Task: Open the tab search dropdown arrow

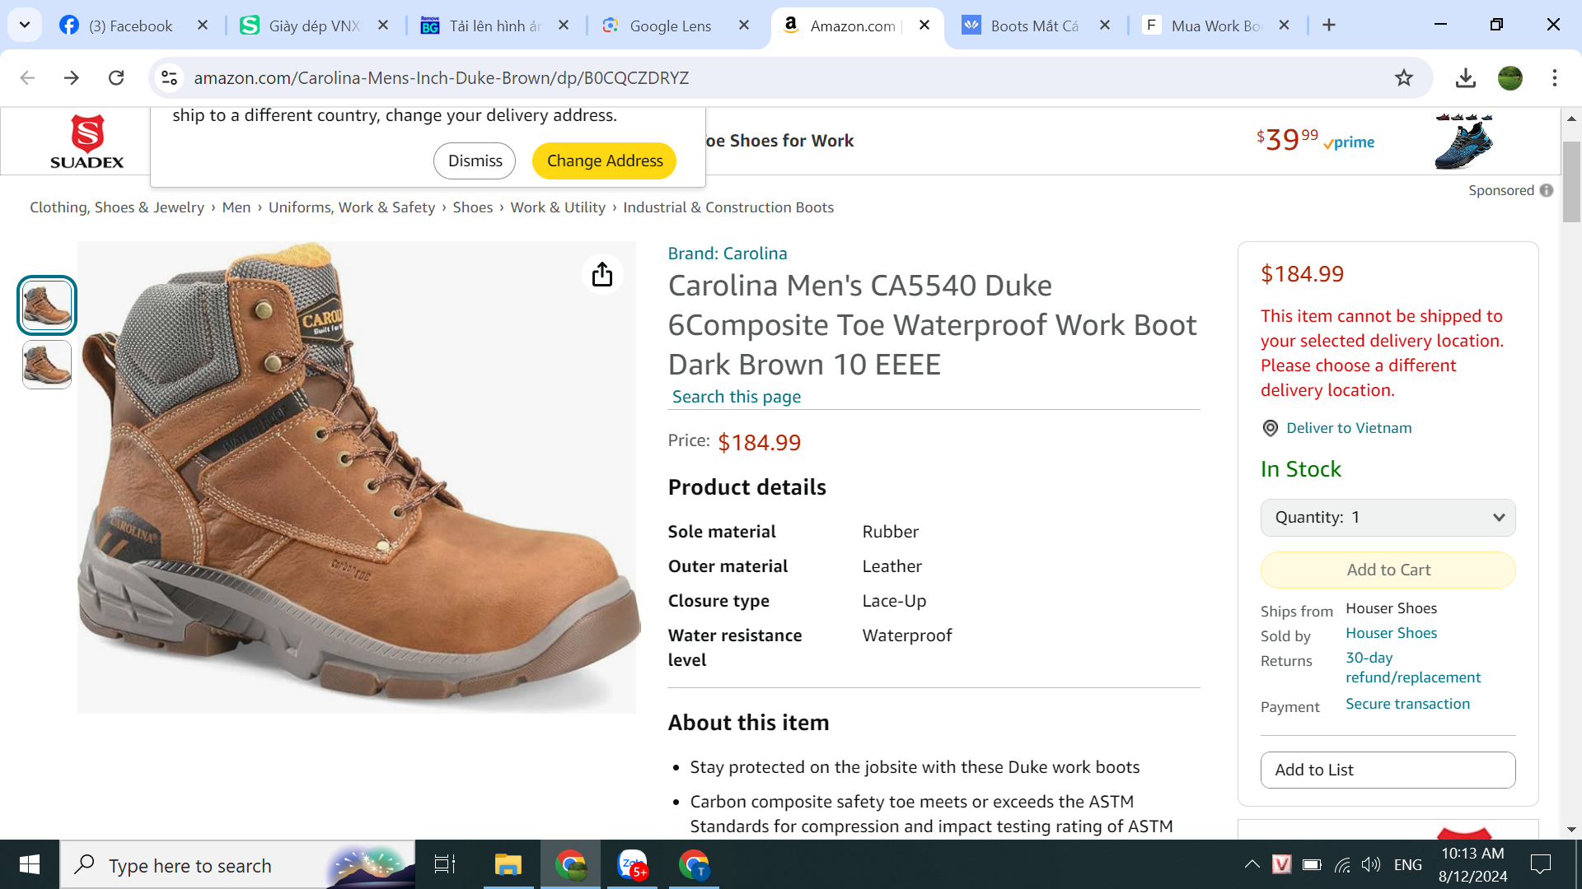Action: pyautogui.click(x=25, y=25)
